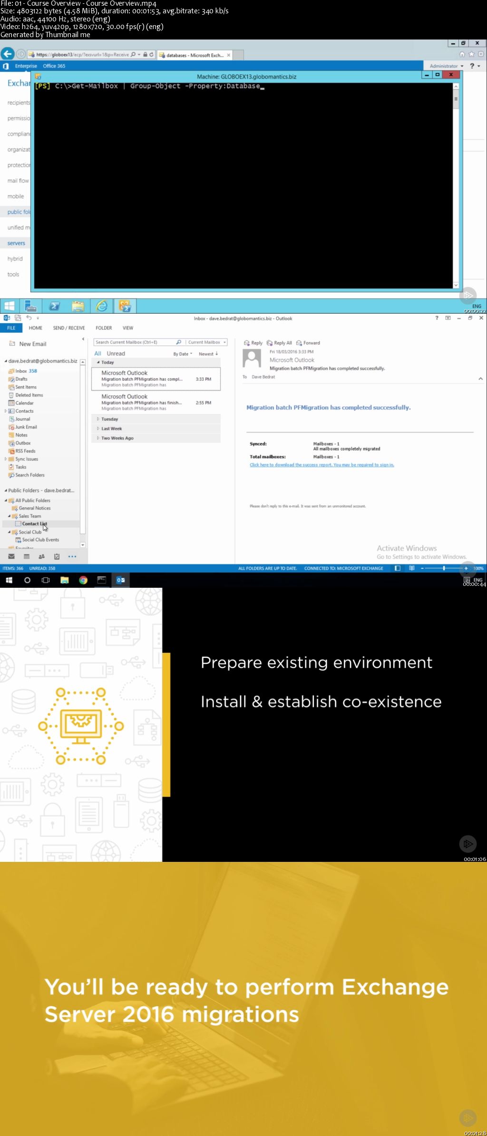The height and width of the screenshot is (1136, 487).
Task: Switch to Mail view in Outlook navigation bar
Action: pyautogui.click(x=11, y=556)
